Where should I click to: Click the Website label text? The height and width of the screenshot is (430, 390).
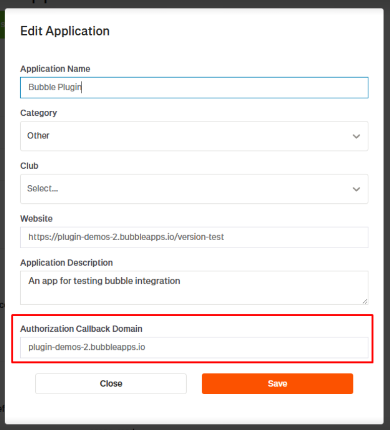tap(36, 219)
